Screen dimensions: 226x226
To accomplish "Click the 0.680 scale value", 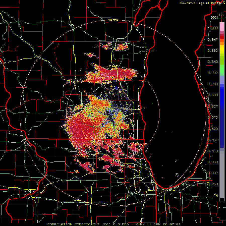I will [213, 95].
